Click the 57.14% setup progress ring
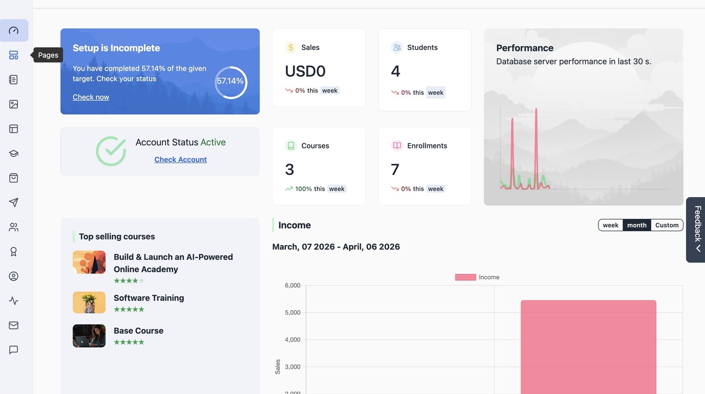Screen dimensions: 705x394 [x=231, y=82]
